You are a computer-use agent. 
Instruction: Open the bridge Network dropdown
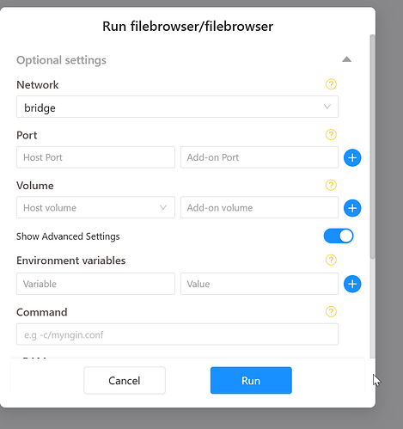[177, 107]
